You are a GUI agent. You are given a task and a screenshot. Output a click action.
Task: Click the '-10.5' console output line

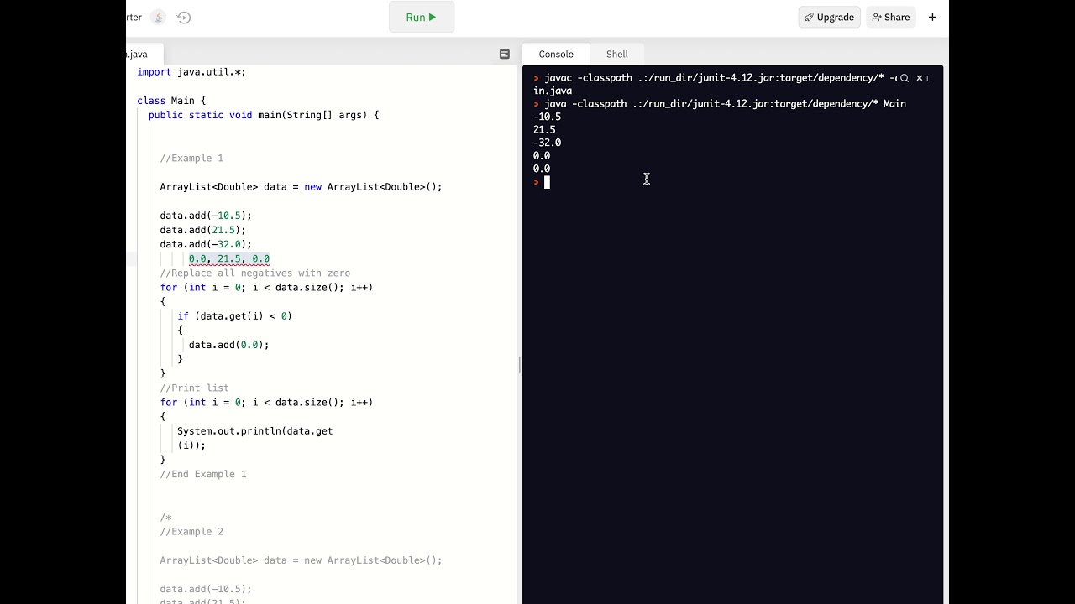pos(547,117)
